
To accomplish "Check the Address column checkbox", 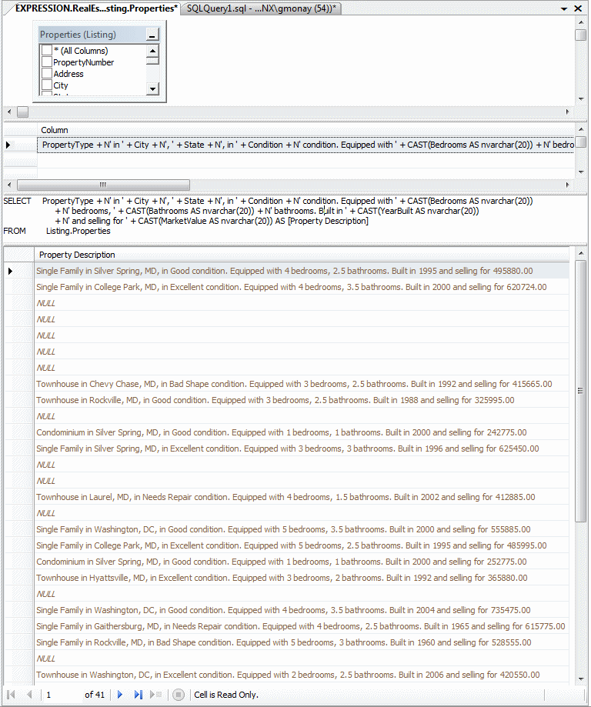I will pyautogui.click(x=47, y=74).
